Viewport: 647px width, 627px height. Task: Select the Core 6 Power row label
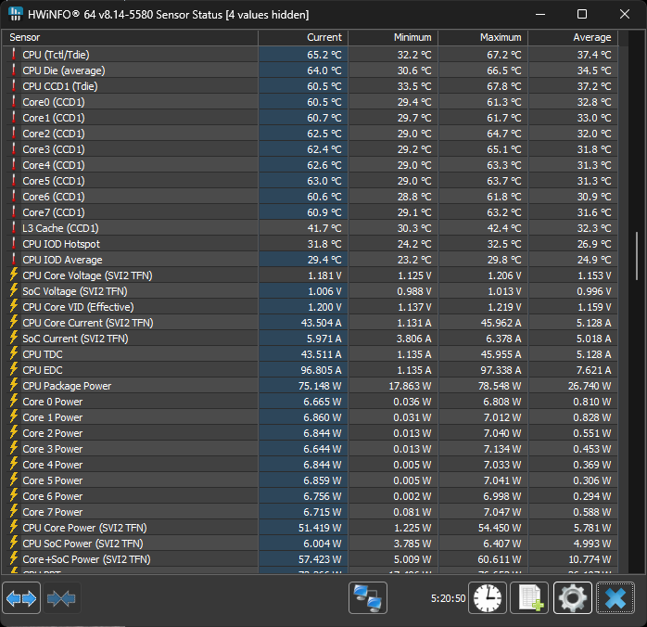tap(53, 496)
